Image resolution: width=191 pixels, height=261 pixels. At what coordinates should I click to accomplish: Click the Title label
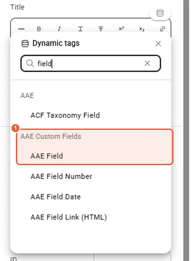[x=18, y=7]
